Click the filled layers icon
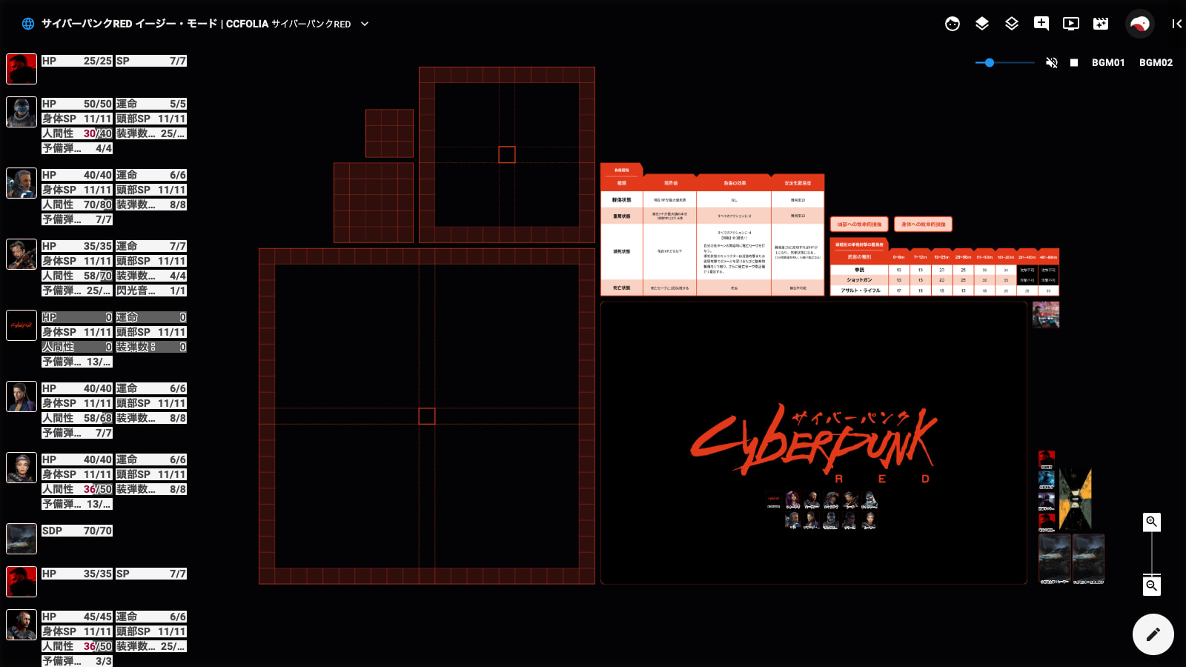1186x667 pixels. pyautogui.click(x=982, y=24)
